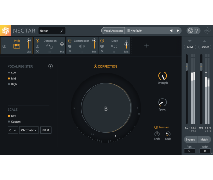Click the iZotope Nectar logo icon
The image size is (213, 180).
[6, 31]
